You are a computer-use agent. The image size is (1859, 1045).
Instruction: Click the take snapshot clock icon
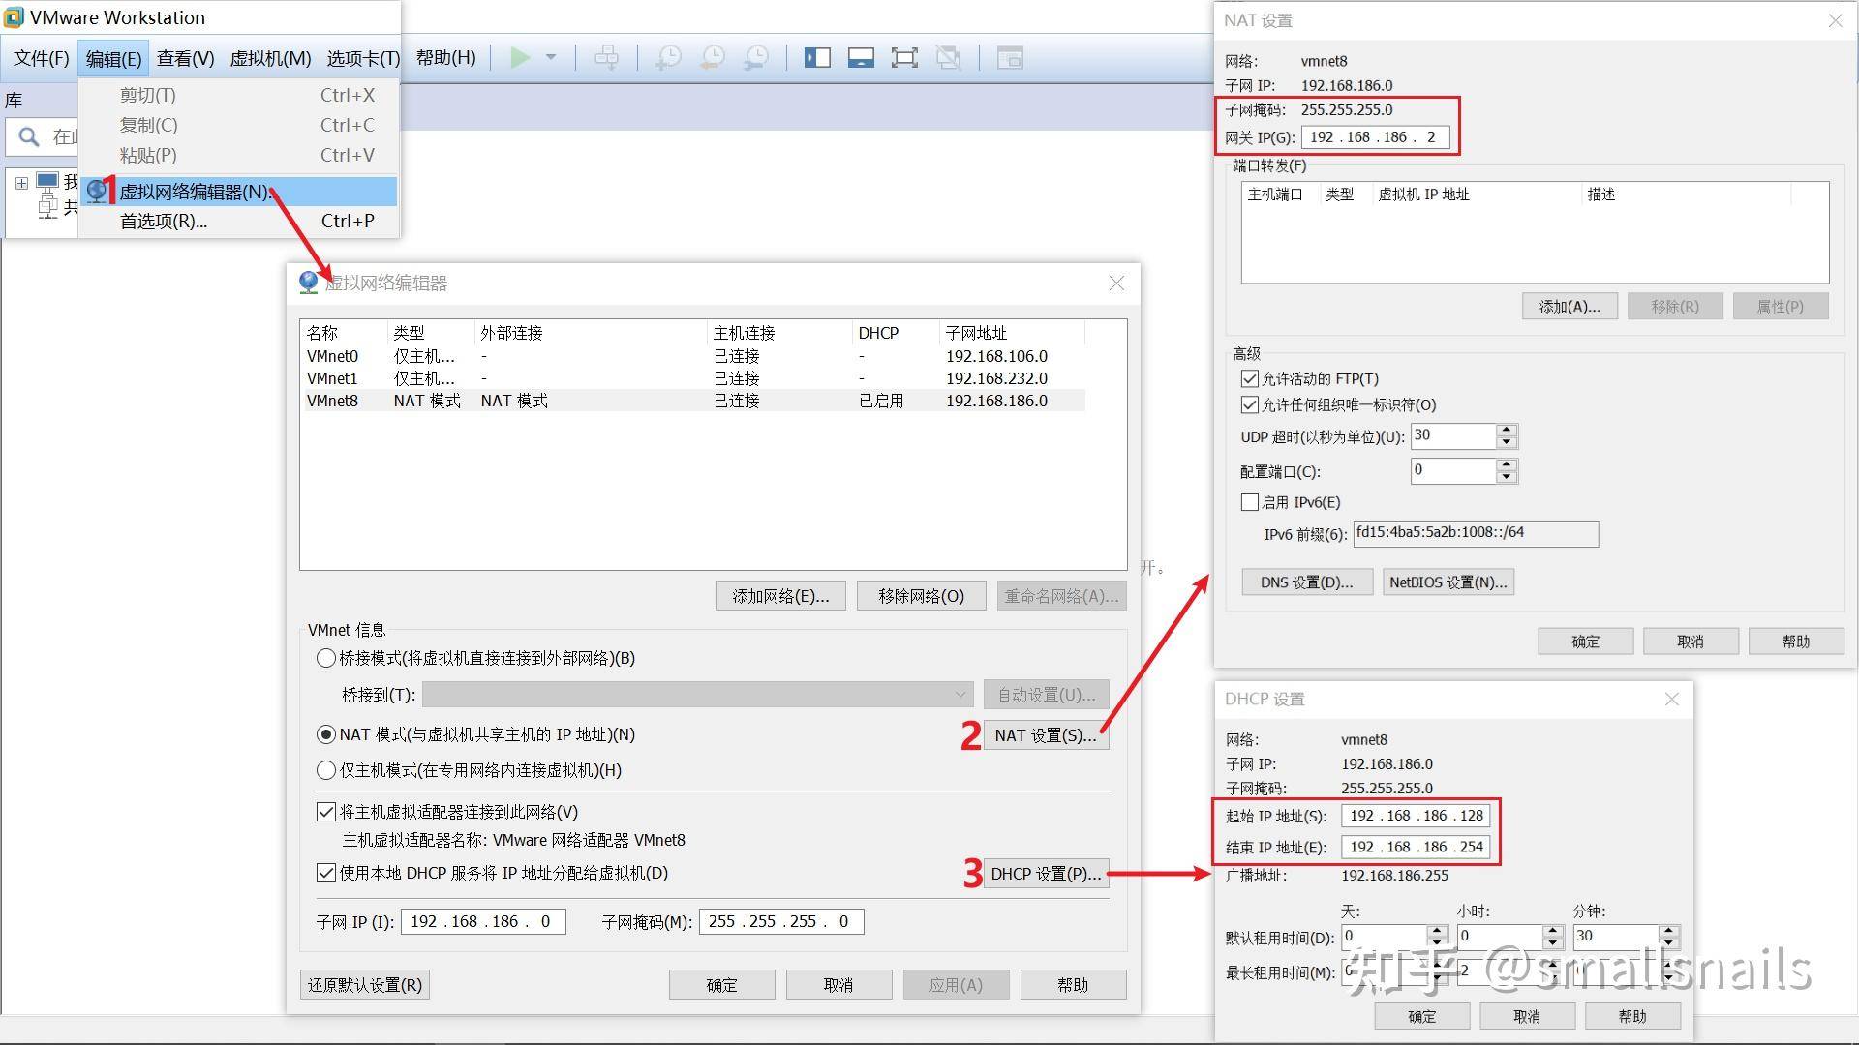[x=668, y=58]
